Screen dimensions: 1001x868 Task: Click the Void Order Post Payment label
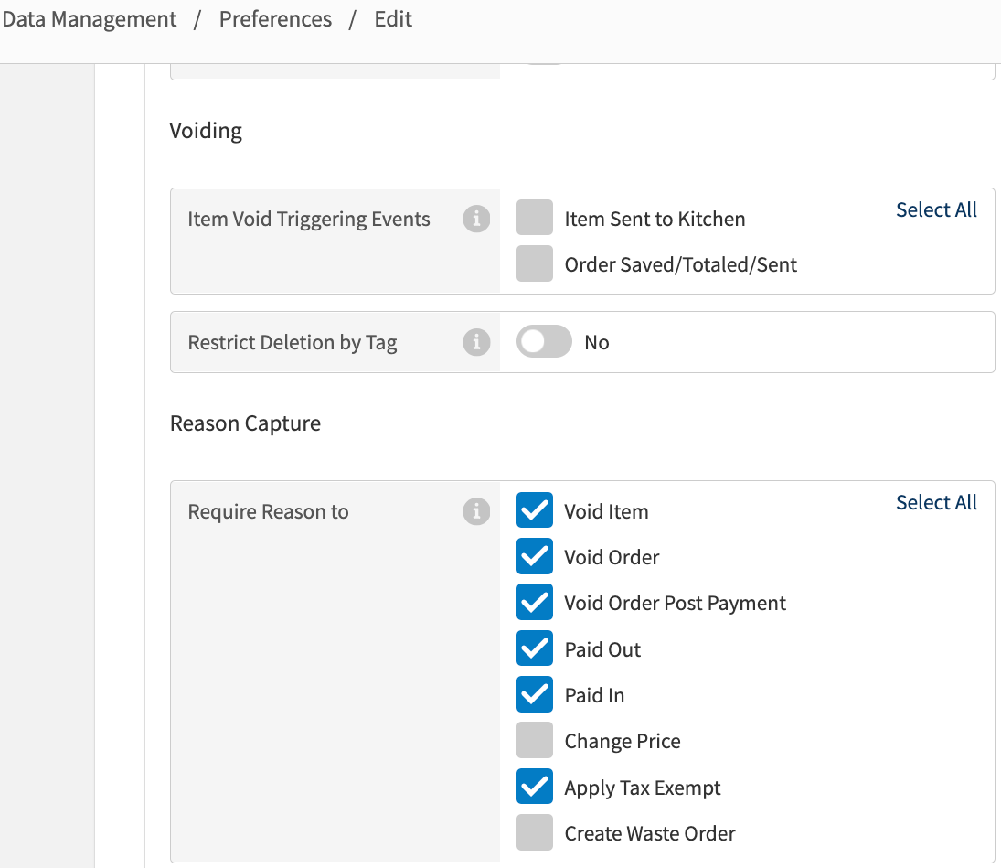point(675,603)
